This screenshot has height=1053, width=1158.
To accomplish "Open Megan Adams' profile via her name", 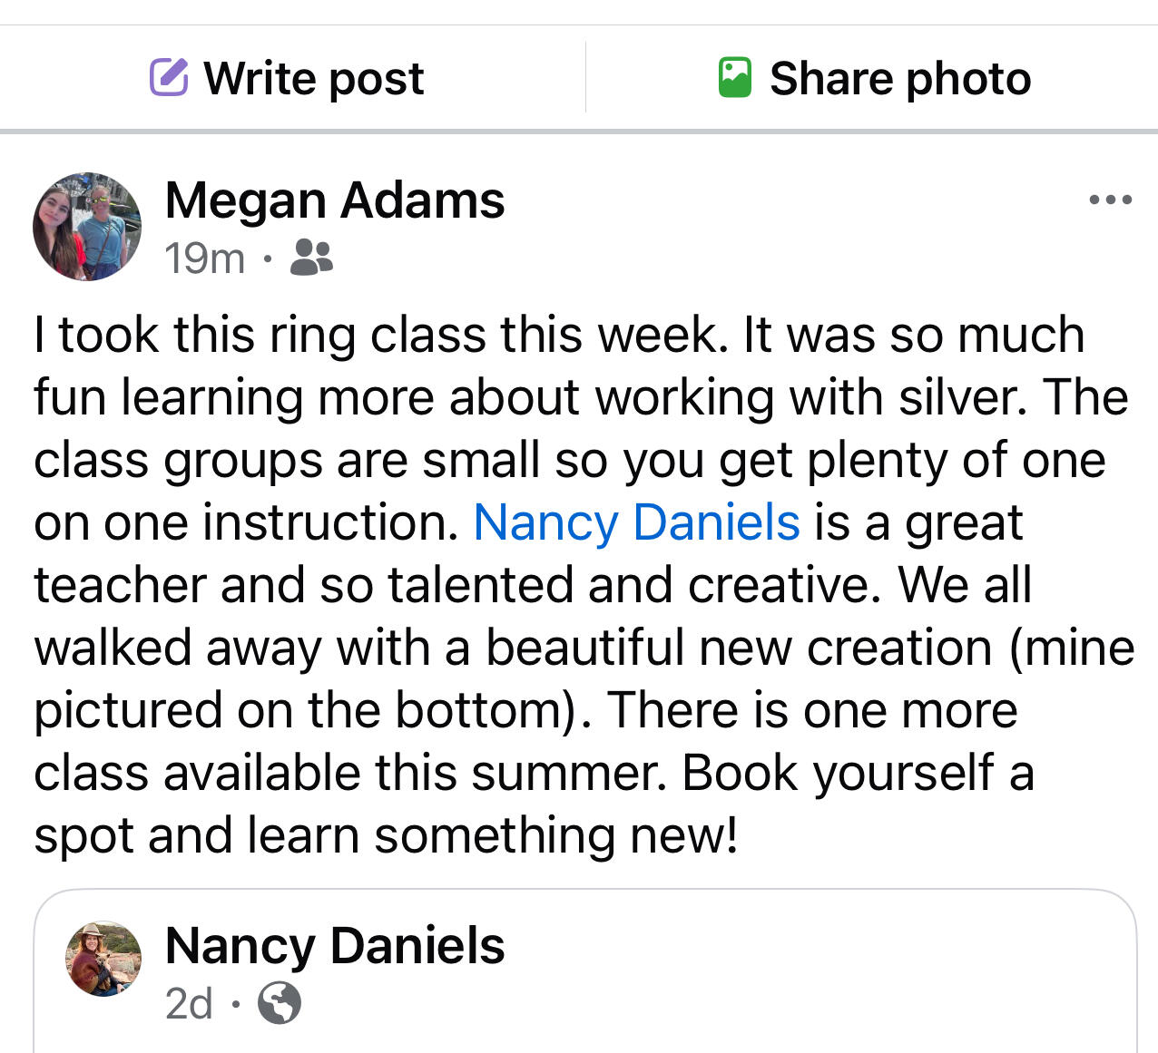I will [x=334, y=200].
